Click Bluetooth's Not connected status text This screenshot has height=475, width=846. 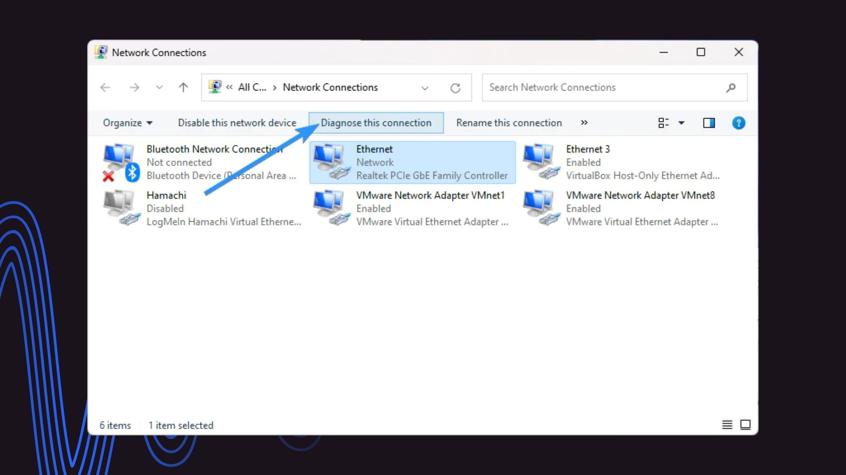pyautogui.click(x=179, y=162)
